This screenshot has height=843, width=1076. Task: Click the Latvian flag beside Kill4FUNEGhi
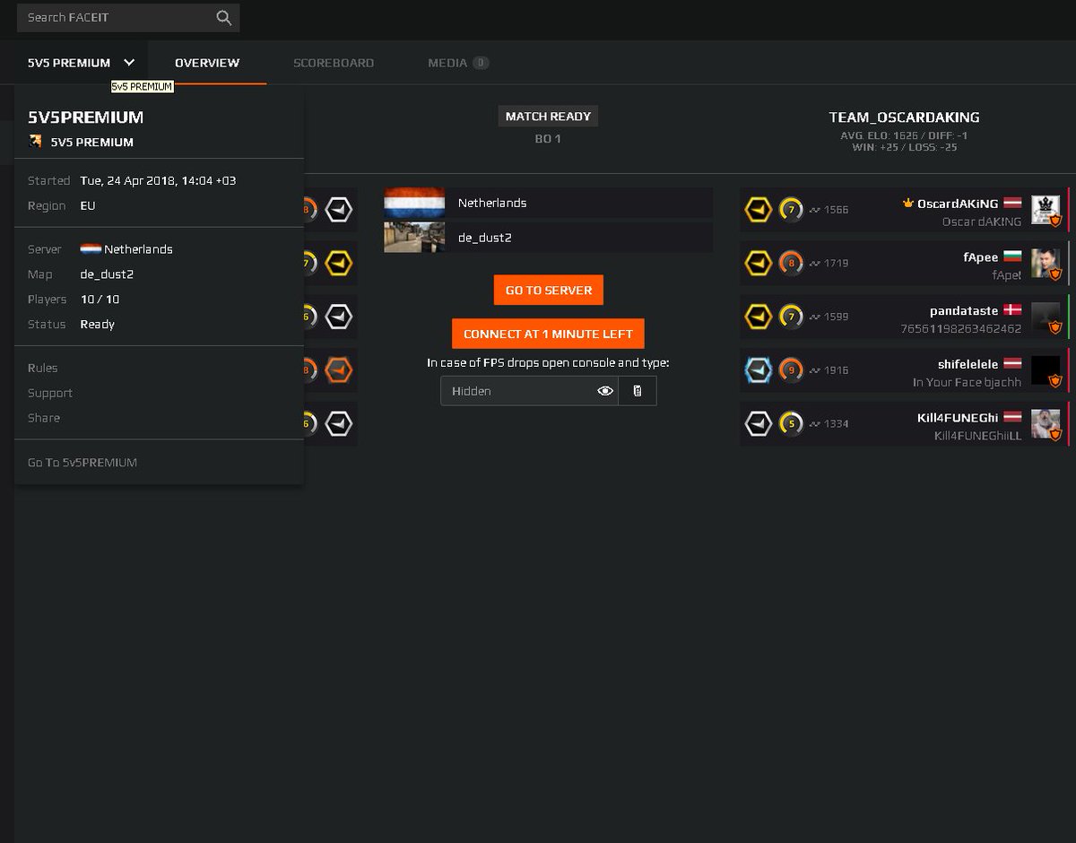tap(1013, 418)
